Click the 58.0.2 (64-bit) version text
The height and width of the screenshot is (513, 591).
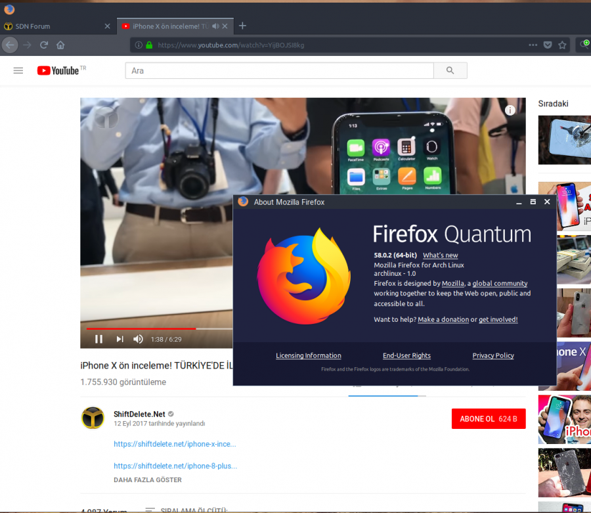click(395, 255)
